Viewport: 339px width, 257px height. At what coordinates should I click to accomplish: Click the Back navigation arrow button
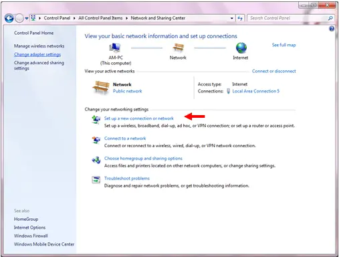point(9,18)
